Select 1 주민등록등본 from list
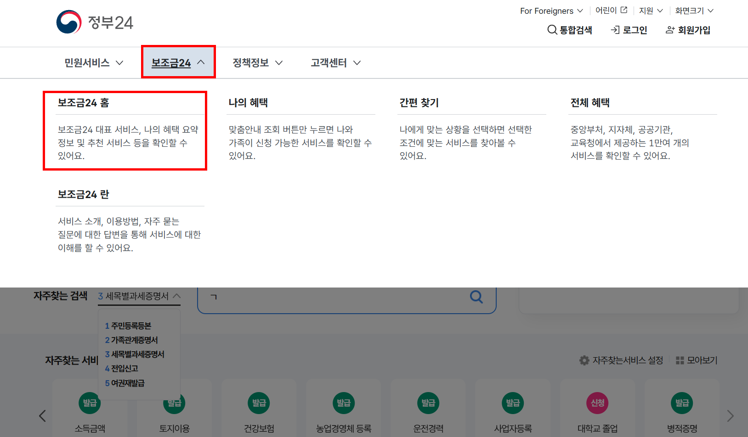The image size is (748, 437). coord(128,326)
